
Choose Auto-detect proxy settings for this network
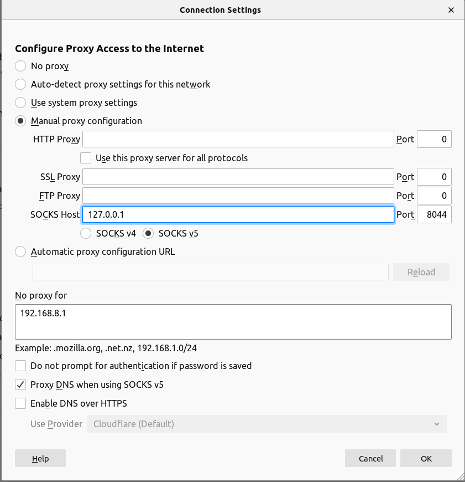click(x=20, y=84)
